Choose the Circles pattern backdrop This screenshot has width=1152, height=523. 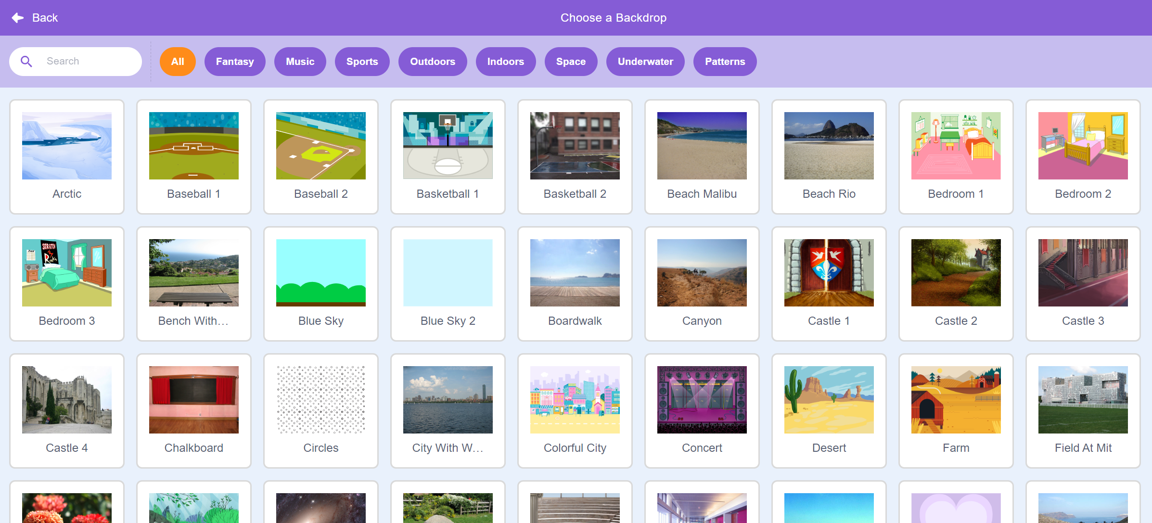(x=321, y=411)
